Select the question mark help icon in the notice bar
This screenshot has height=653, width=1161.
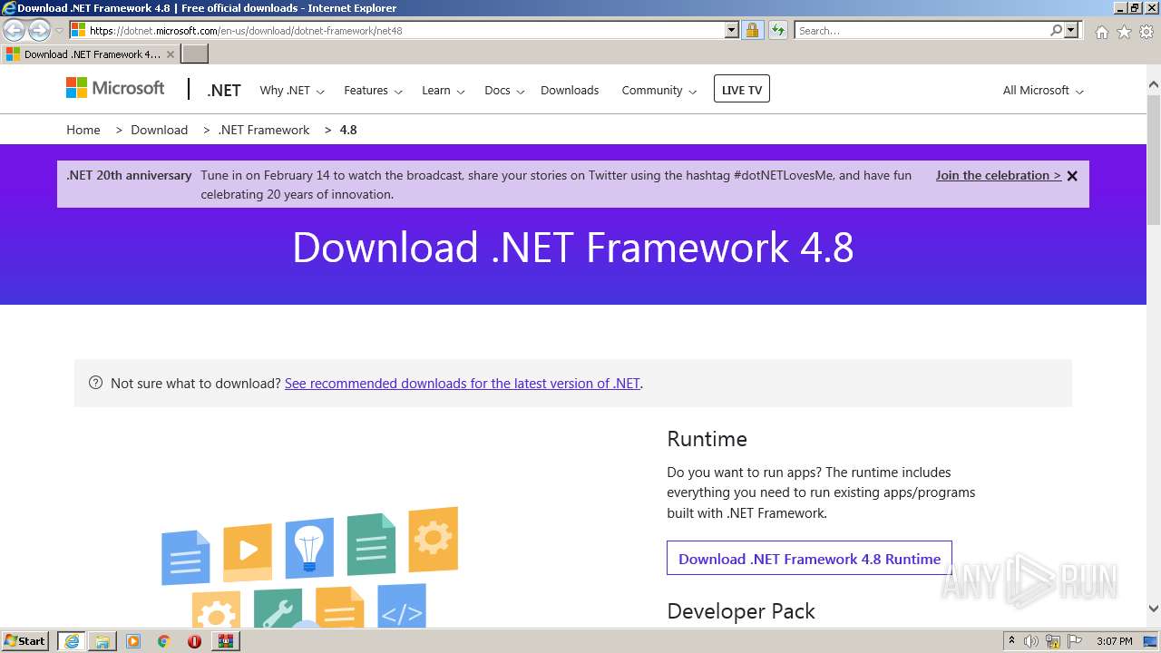click(x=96, y=383)
